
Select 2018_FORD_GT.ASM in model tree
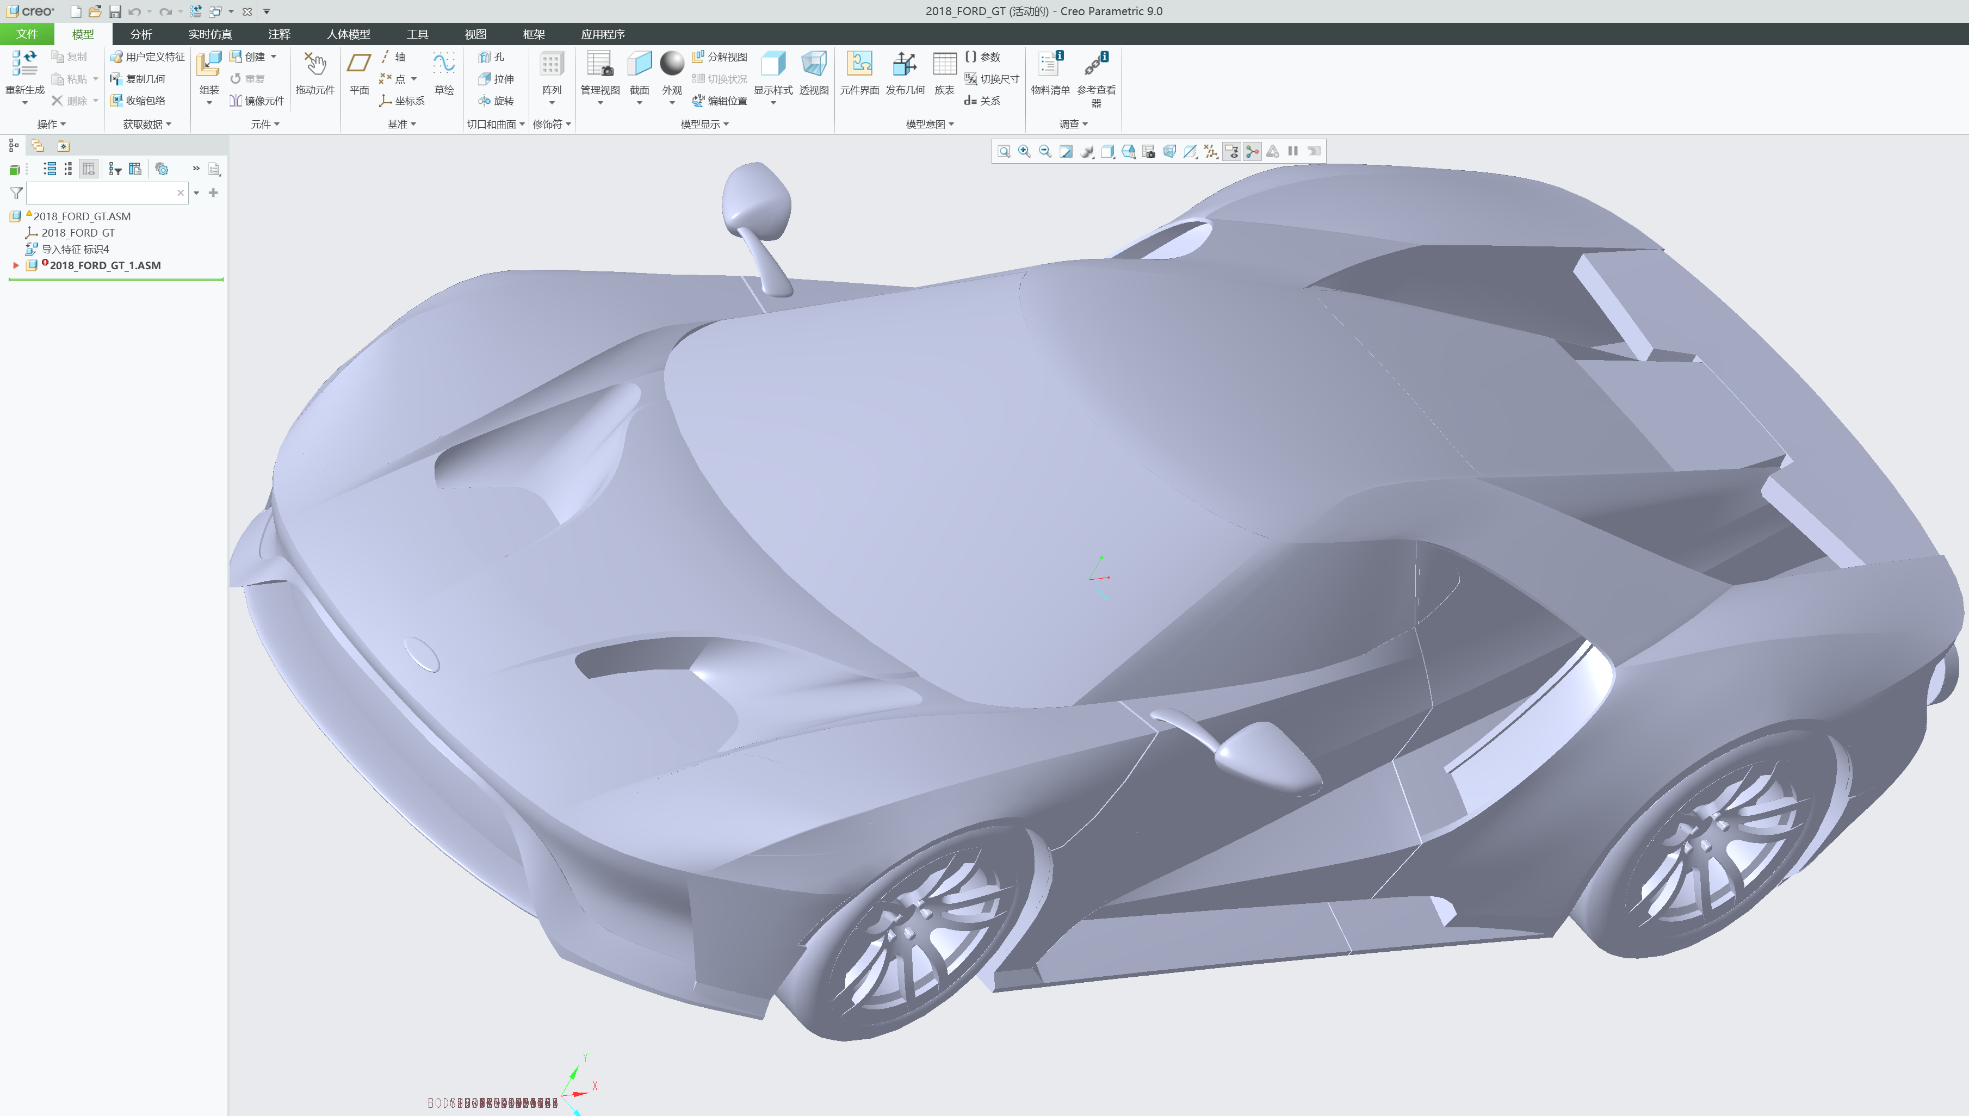point(82,217)
